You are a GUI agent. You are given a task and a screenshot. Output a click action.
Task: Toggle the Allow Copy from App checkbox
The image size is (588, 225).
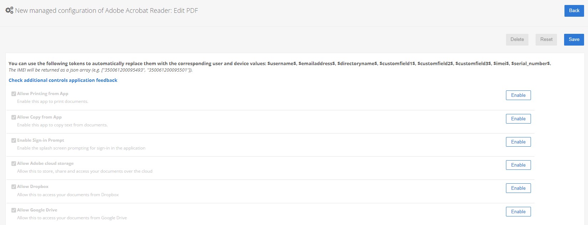14,117
